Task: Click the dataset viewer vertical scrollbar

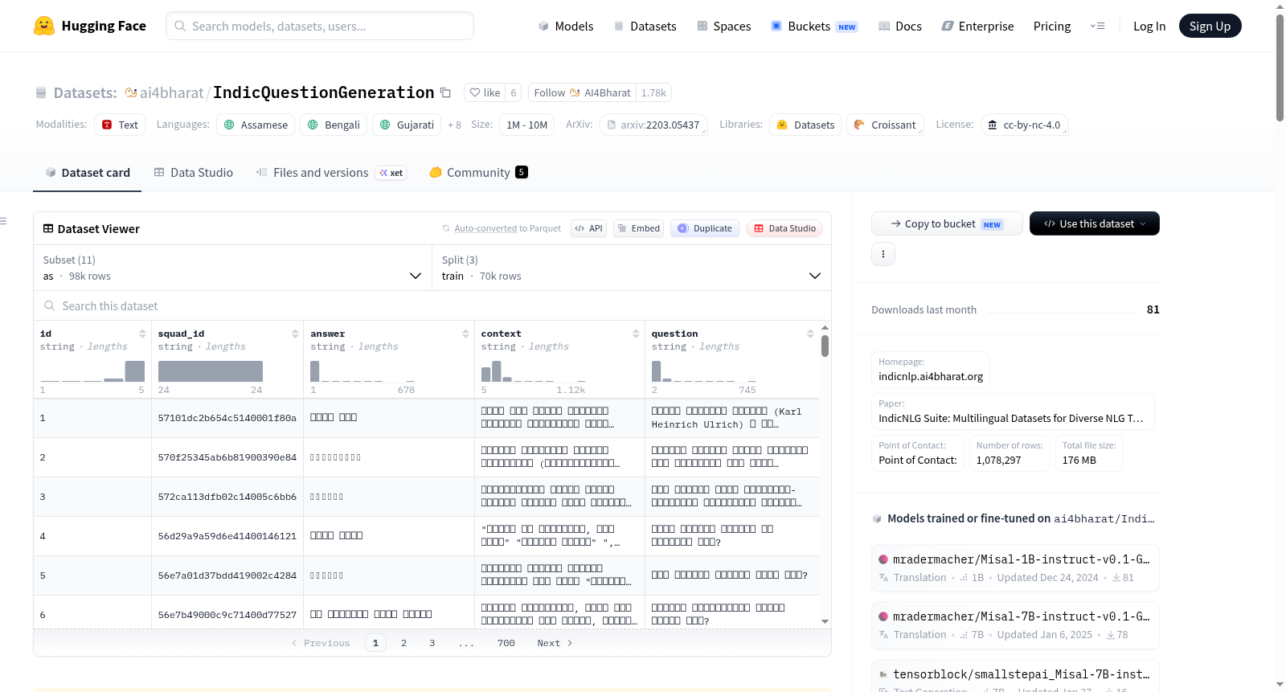Action: (825, 346)
